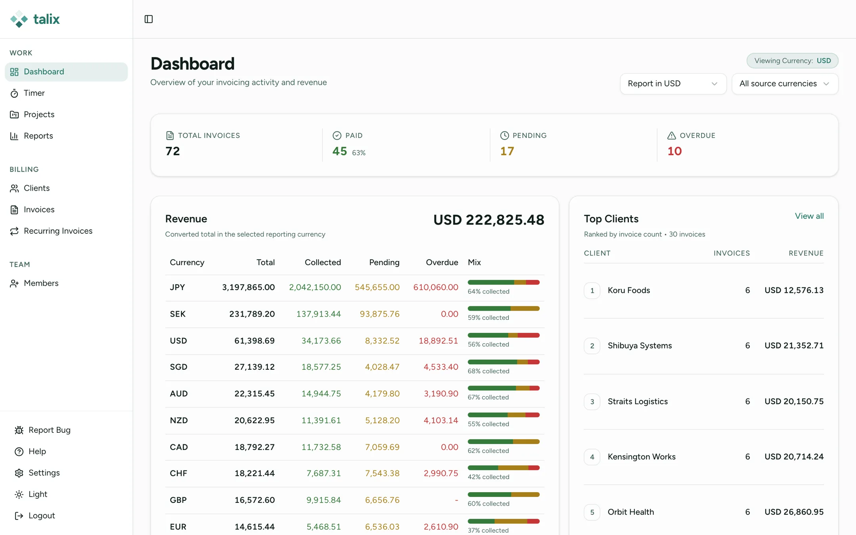
Task: Open the Report in USD dropdown
Action: tap(673, 84)
